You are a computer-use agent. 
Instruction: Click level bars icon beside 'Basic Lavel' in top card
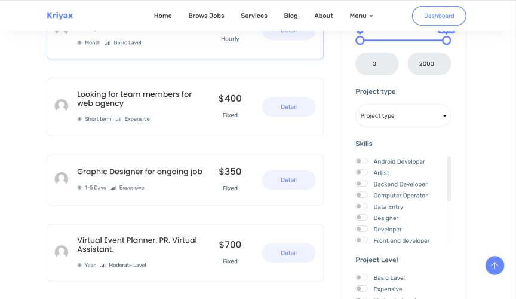pyautogui.click(x=107, y=42)
